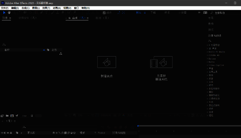Toggle the solo dot column in timeline
The height and width of the screenshot is (138, 241).
(8, 133)
